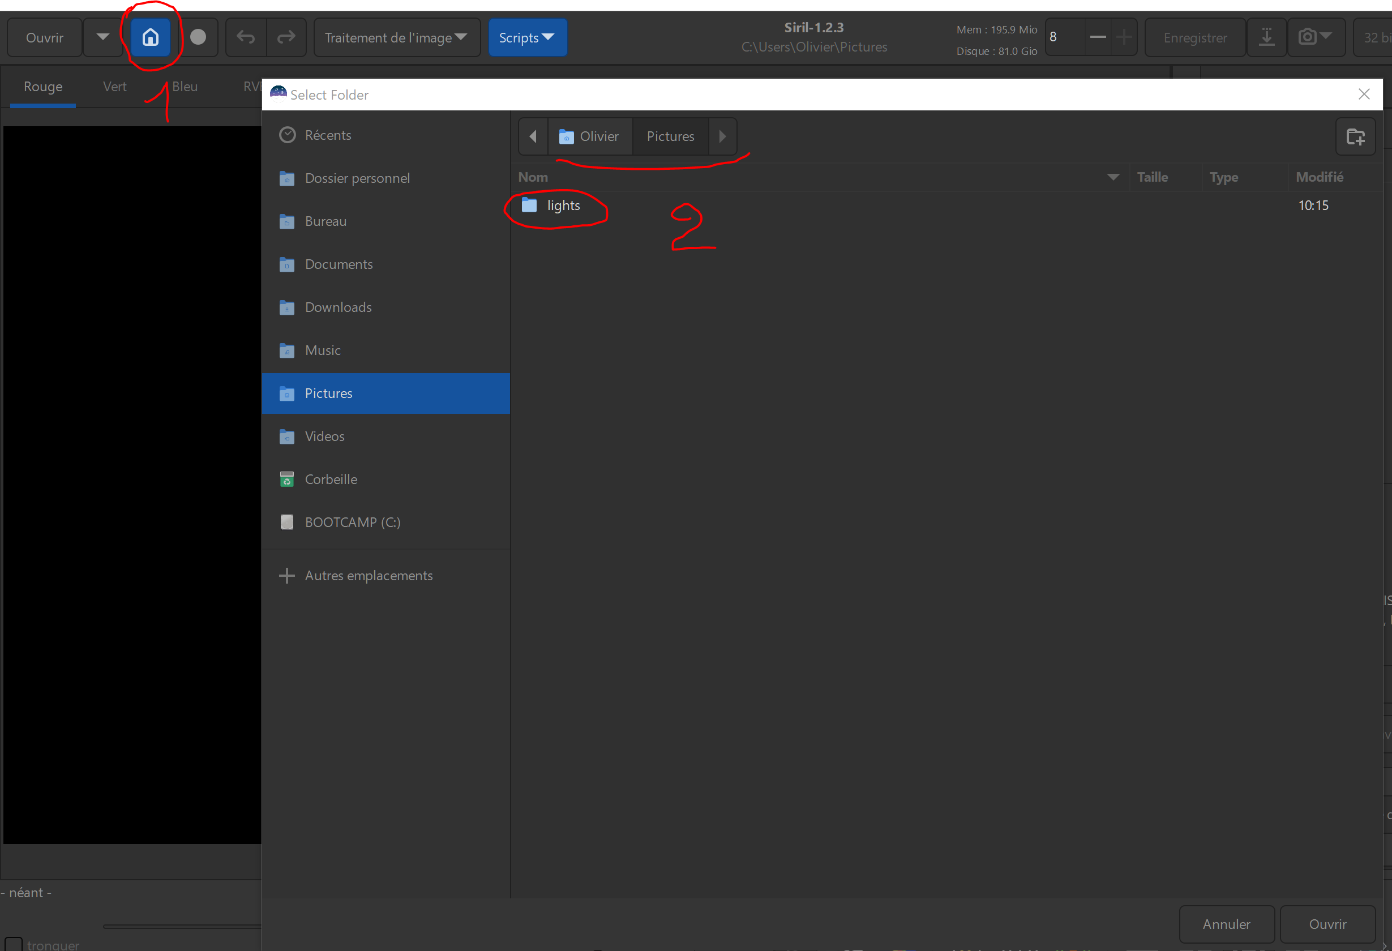Click the redo arrow icon

(286, 37)
